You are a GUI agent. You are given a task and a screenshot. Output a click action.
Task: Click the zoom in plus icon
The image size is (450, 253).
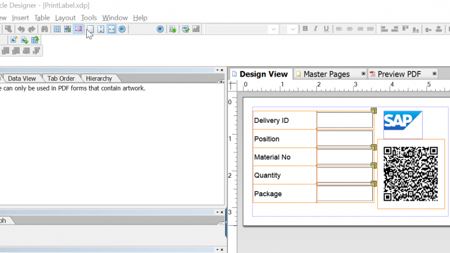coord(160,29)
